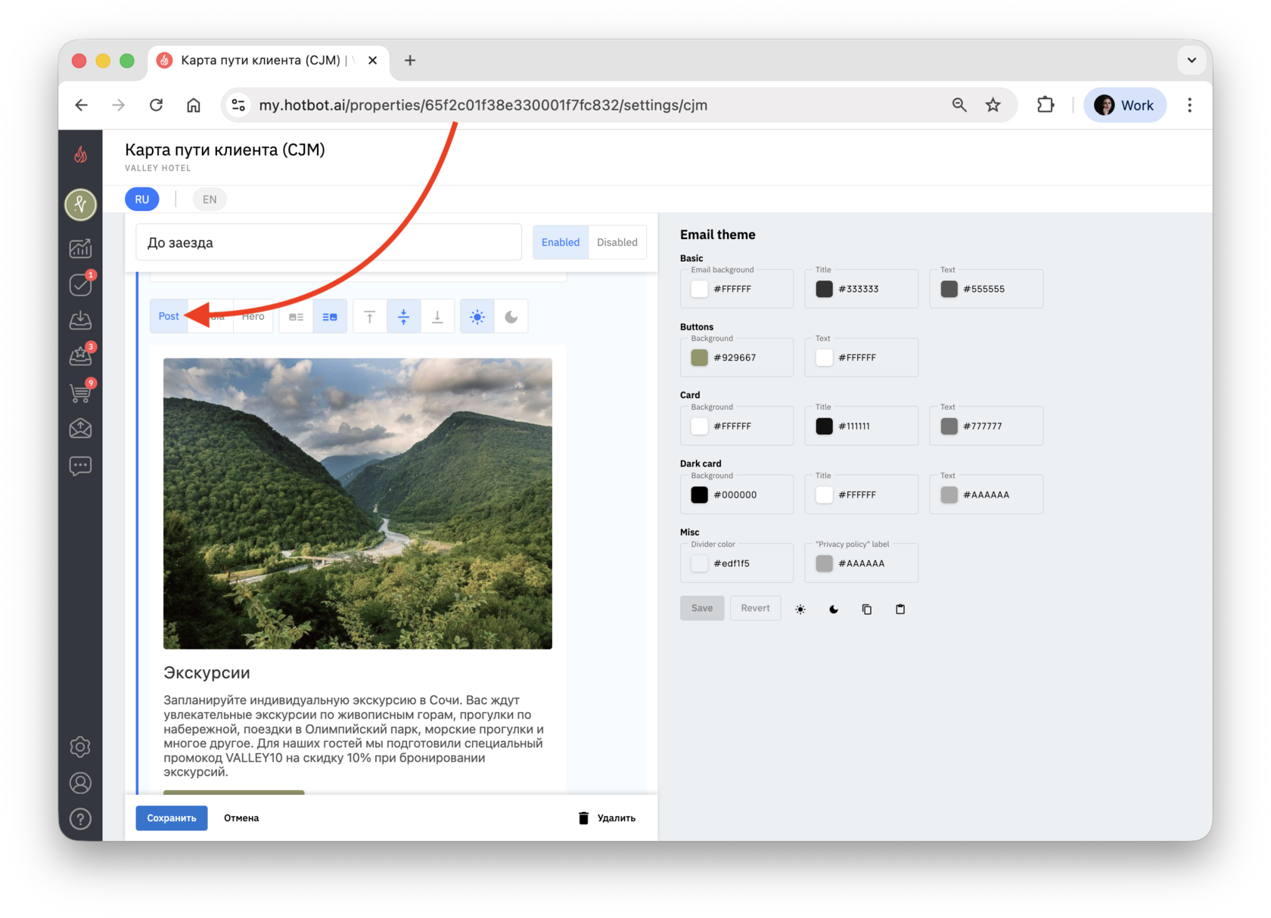Open a new browser tab
Image resolution: width=1271 pixels, height=918 pixels.
coord(410,60)
